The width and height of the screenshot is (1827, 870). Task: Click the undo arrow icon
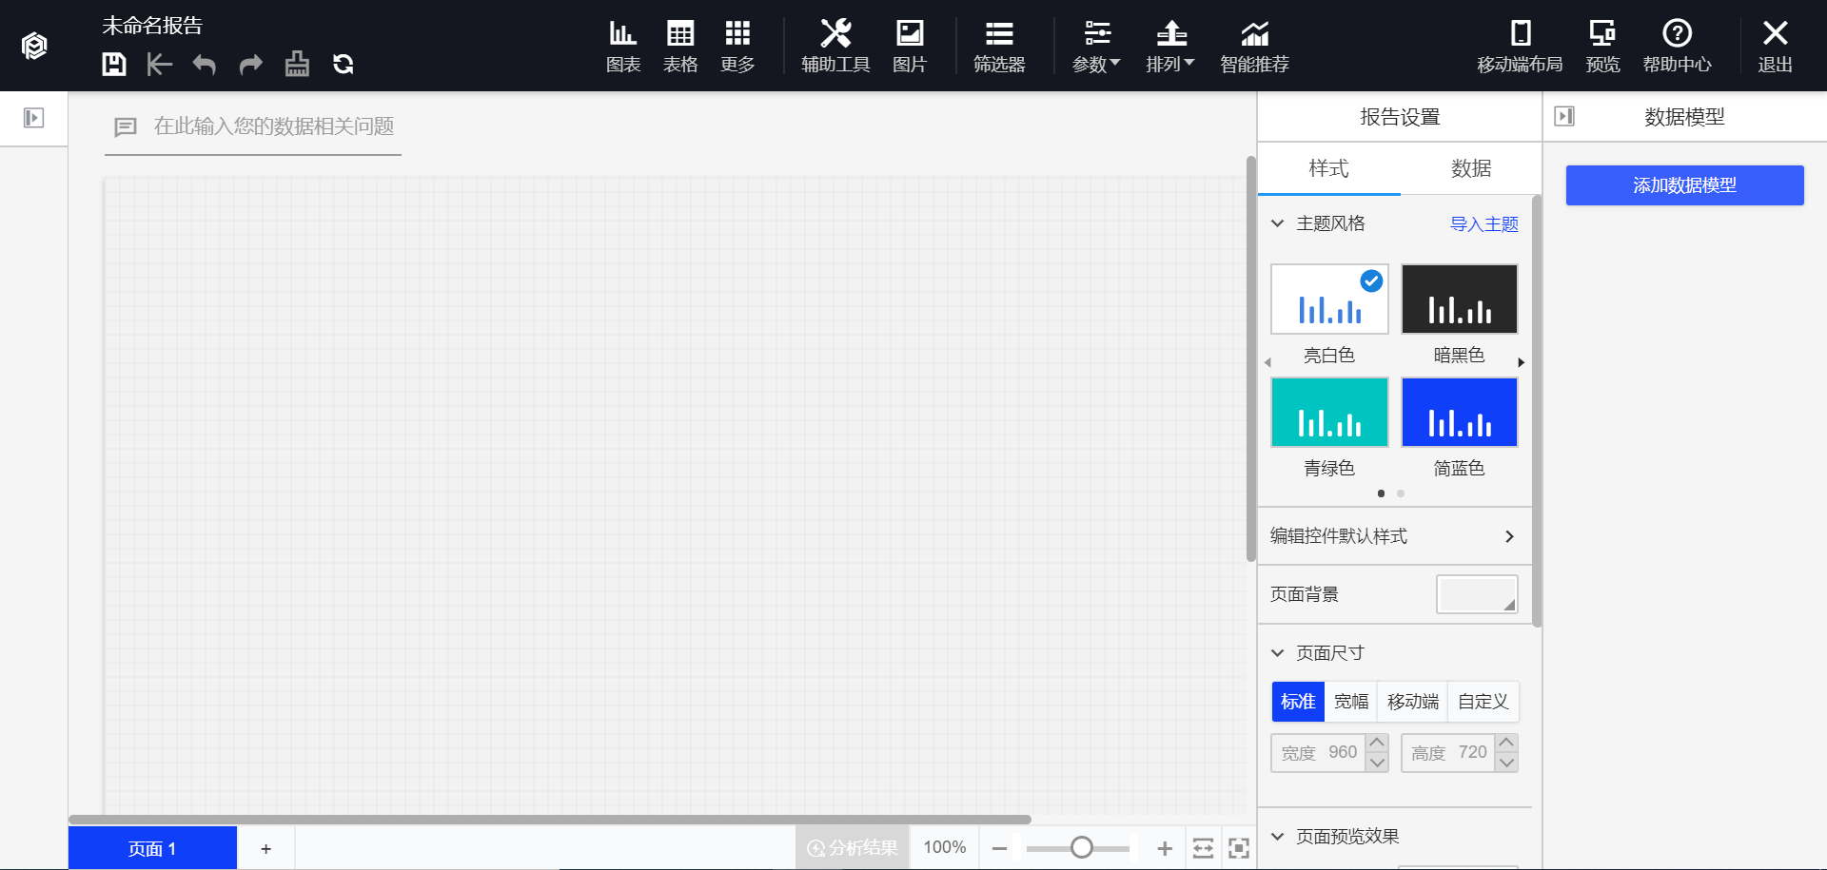(205, 65)
